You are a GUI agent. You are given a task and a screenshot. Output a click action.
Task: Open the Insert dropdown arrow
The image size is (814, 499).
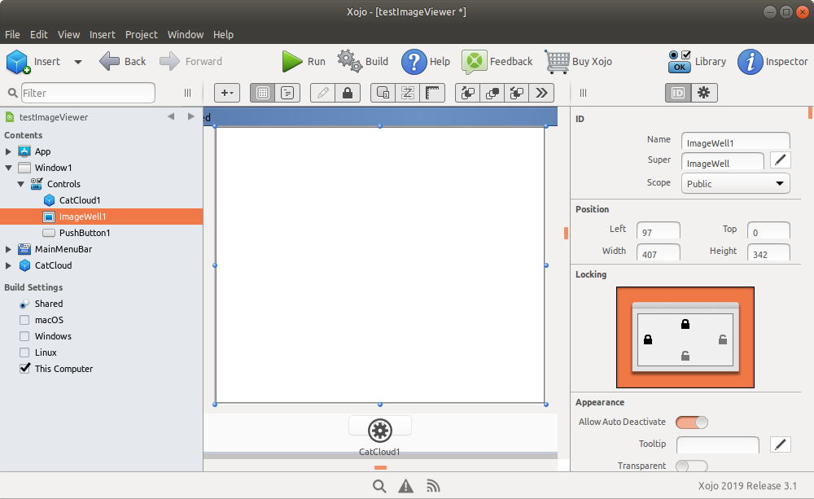click(78, 62)
